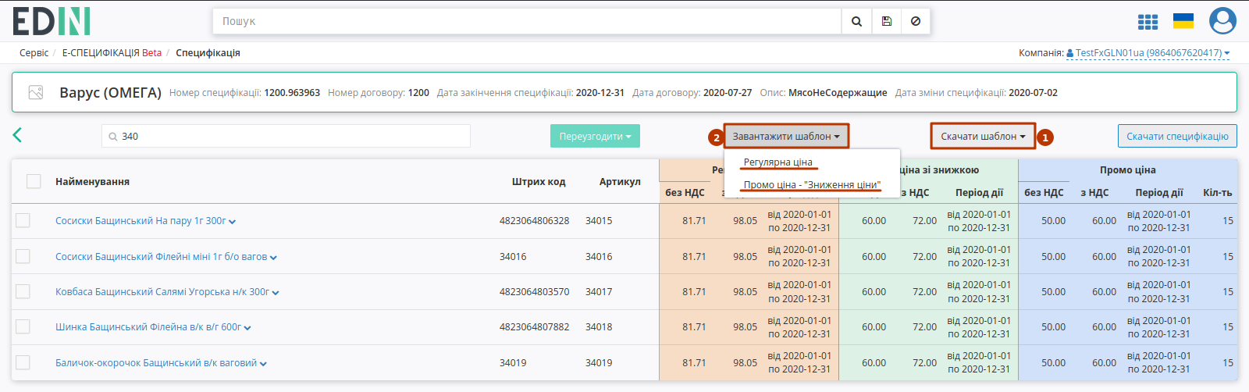1249x392 pixels.
Task: Click the Найменування column header
Action: click(x=92, y=182)
